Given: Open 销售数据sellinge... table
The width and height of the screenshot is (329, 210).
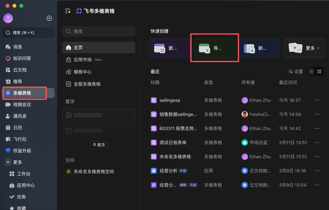Looking at the screenshot, I should coord(178,114).
